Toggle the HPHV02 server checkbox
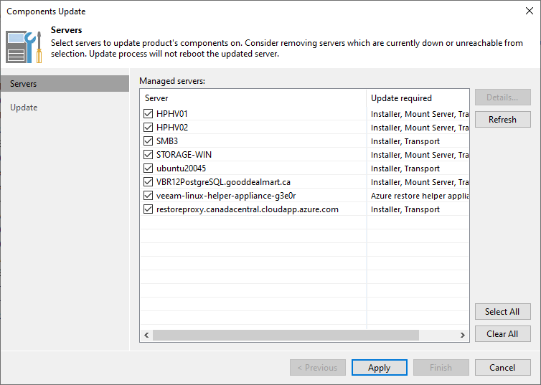This screenshot has height=385, width=541. coord(149,128)
